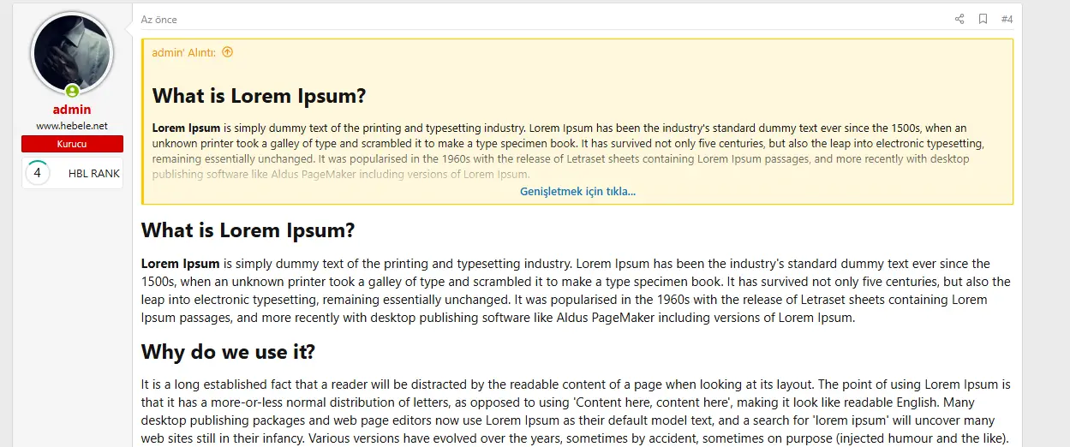This screenshot has height=447, width=1070.
Task: Click the bold Lorem Ipsum below the quote
Action: click(181, 264)
